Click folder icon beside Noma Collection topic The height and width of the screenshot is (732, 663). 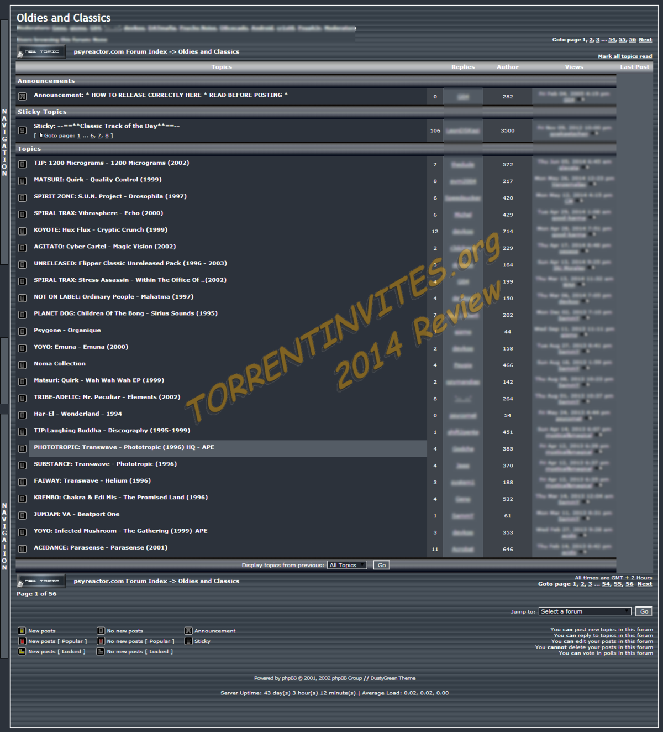[23, 365]
